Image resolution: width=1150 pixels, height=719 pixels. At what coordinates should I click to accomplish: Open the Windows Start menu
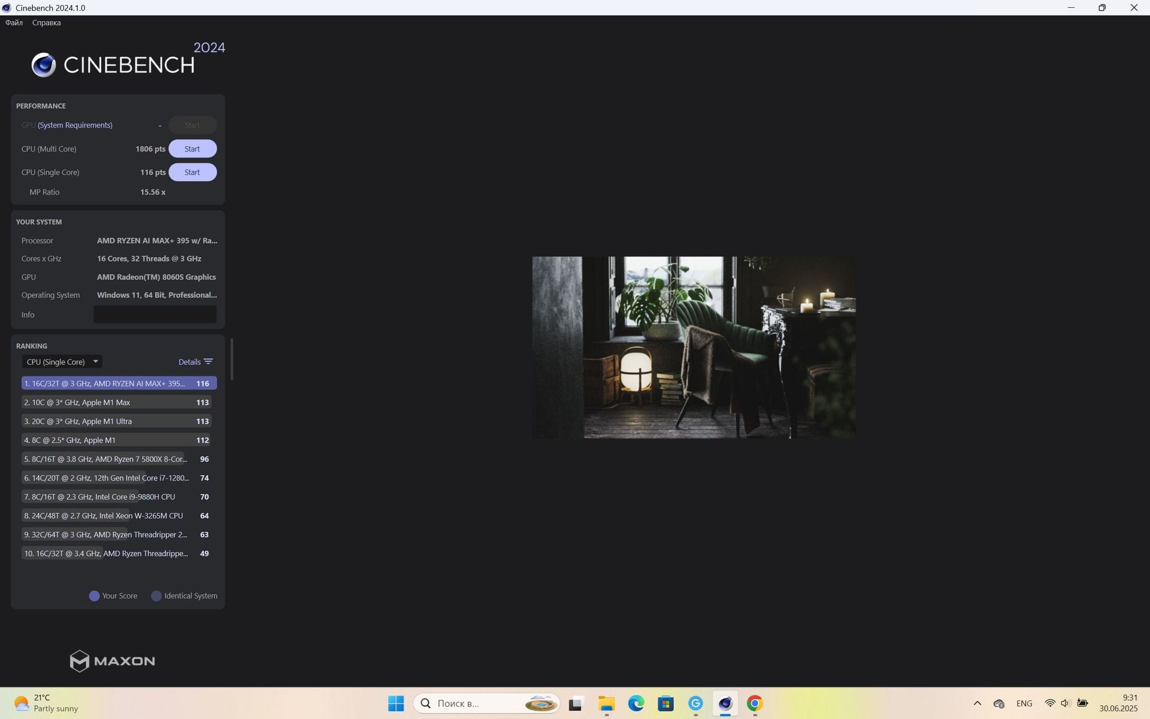(396, 703)
